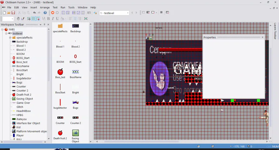Click the Run project icon

144,12
